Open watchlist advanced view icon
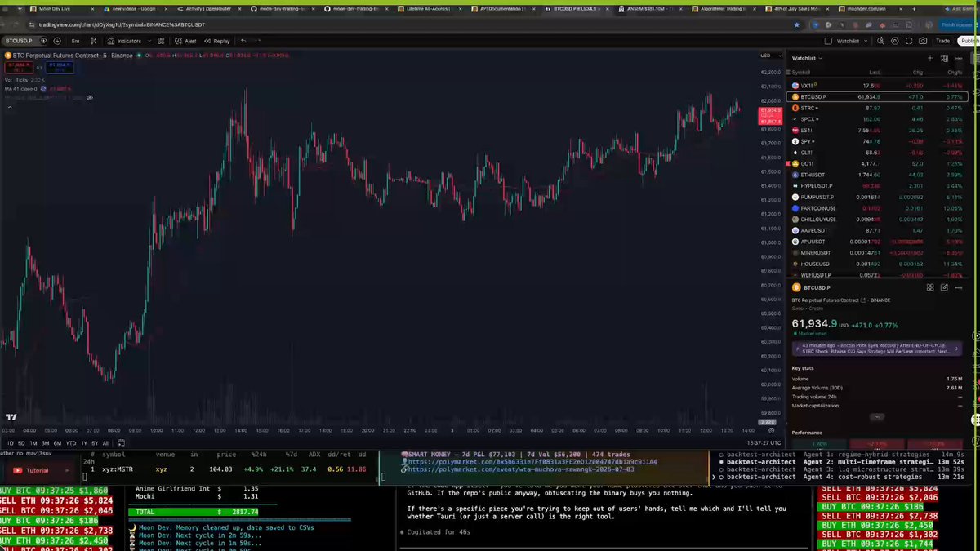Viewport: 980px width, 551px height. [945, 58]
